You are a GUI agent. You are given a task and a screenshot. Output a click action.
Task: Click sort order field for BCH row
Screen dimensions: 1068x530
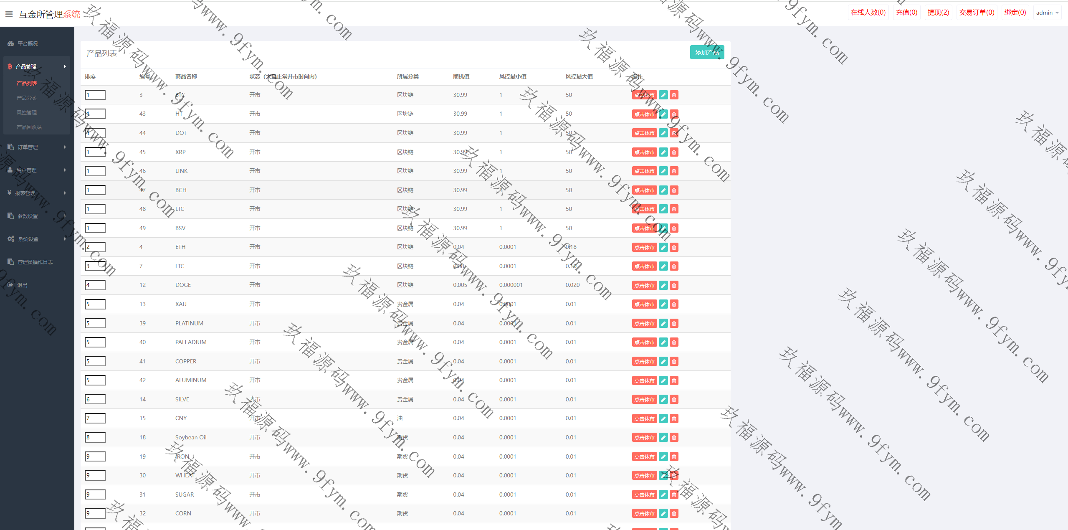pyautogui.click(x=95, y=190)
